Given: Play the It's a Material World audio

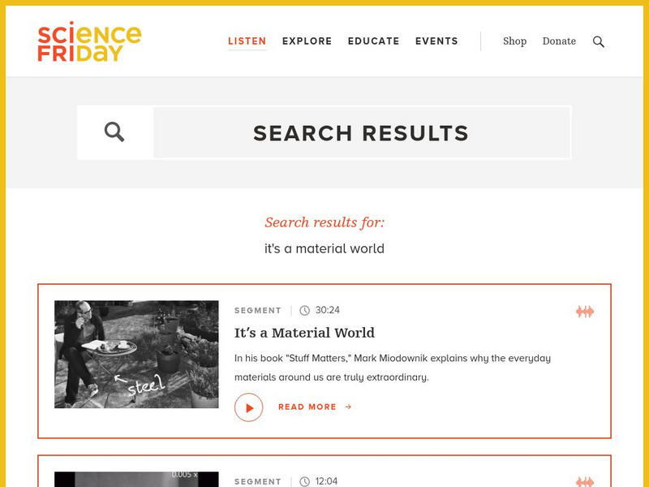Looking at the screenshot, I should point(248,407).
